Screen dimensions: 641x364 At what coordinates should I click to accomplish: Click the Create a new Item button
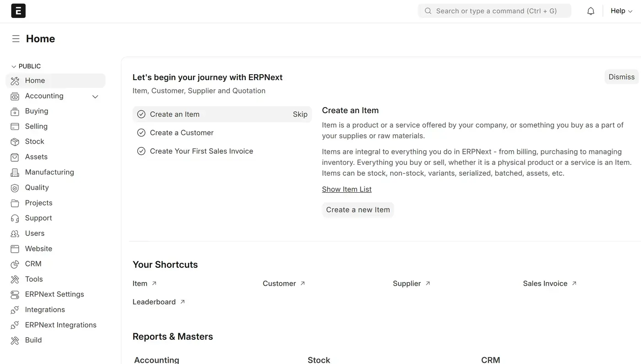click(x=358, y=210)
